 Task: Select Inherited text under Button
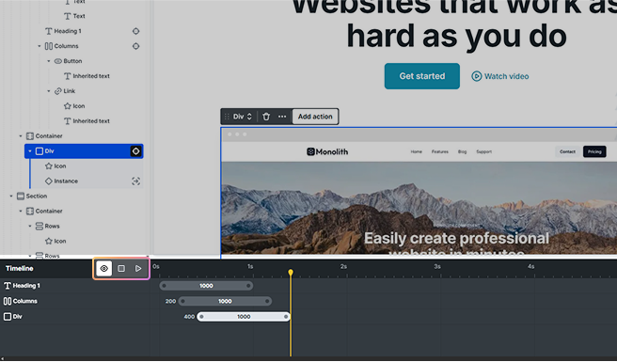coord(87,76)
